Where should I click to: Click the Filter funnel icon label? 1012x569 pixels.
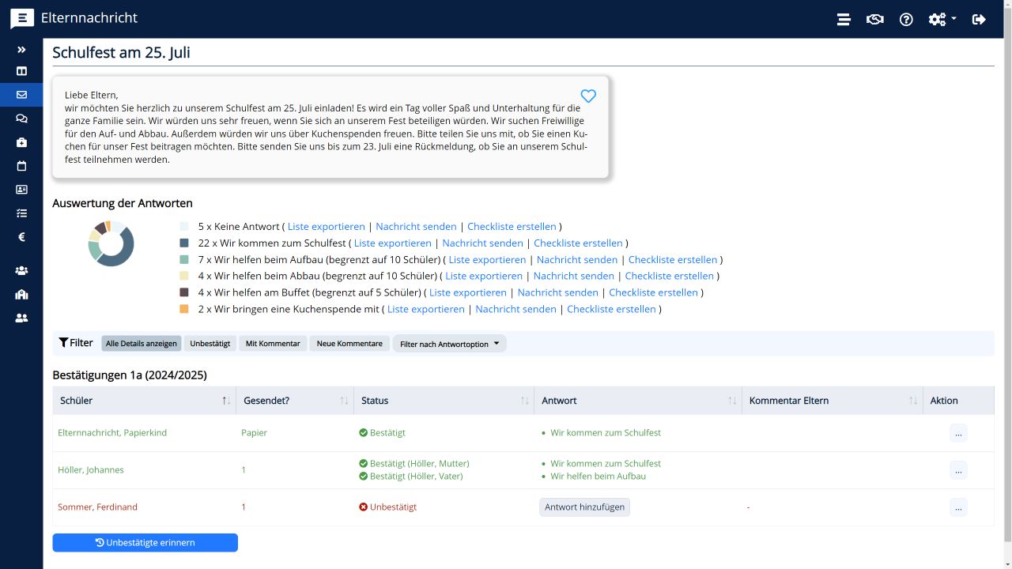tap(76, 343)
